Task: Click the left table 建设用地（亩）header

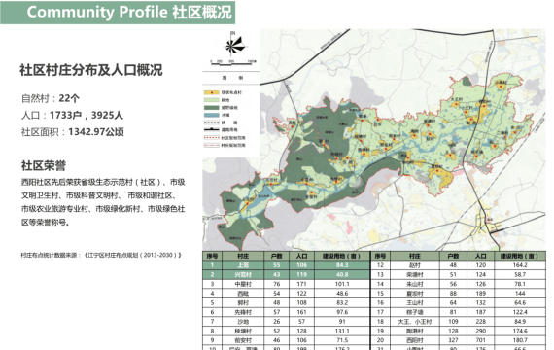Action: pyautogui.click(x=342, y=256)
